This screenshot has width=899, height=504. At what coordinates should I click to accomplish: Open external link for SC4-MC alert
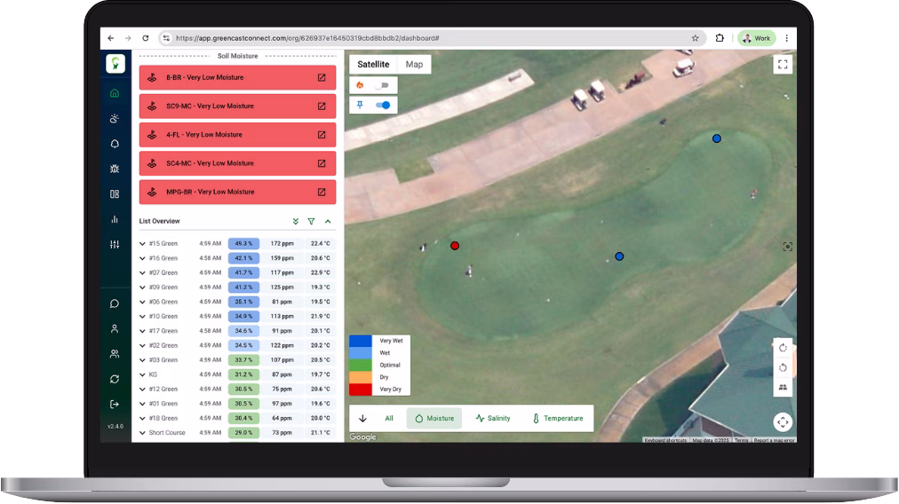322,163
